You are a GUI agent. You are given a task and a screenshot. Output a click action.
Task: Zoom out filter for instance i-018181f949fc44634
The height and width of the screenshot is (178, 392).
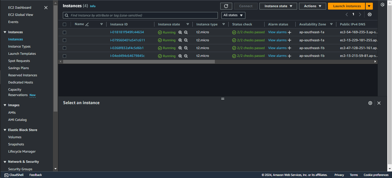coord(186,32)
